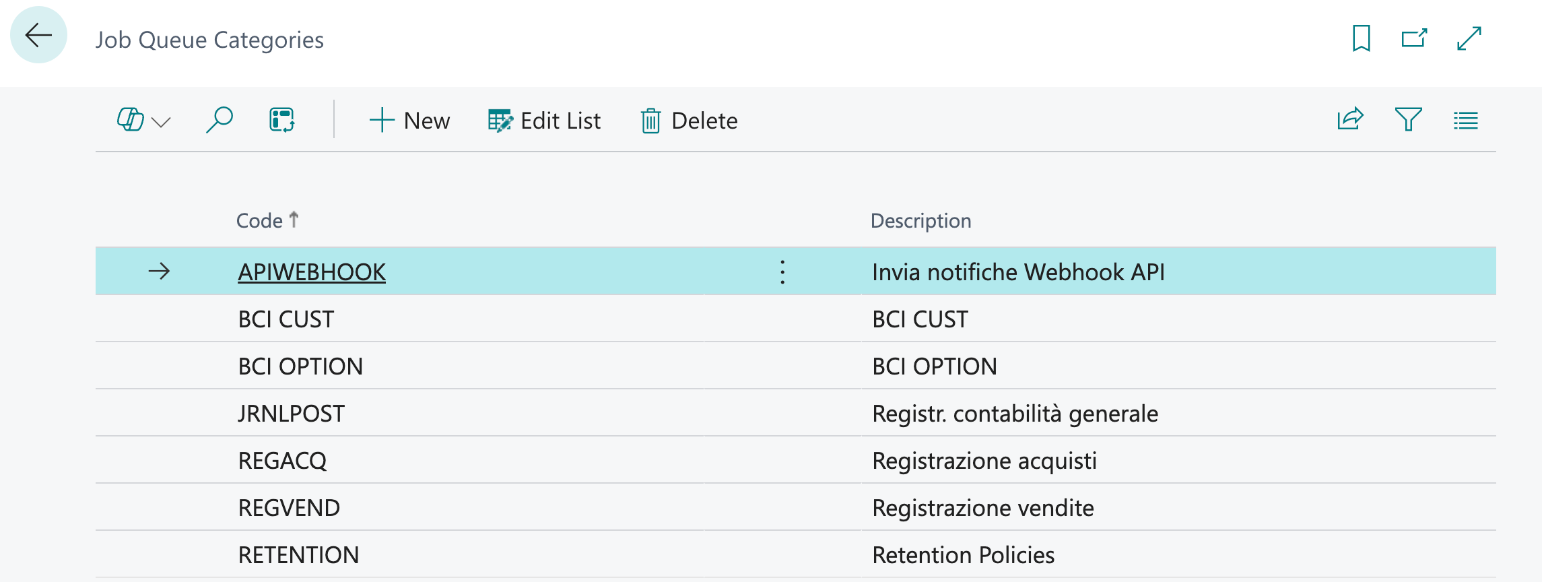Select the Retention Policies description cell
The image size is (1542, 582).
click(x=963, y=555)
